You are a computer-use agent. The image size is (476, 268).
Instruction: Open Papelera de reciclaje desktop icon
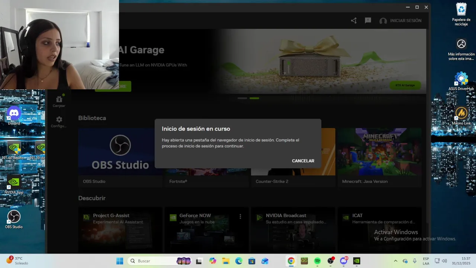(461, 15)
